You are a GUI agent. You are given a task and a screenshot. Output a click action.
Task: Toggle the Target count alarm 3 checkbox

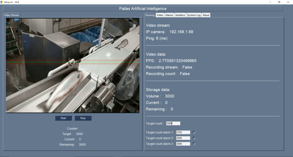pyautogui.click(x=194, y=144)
